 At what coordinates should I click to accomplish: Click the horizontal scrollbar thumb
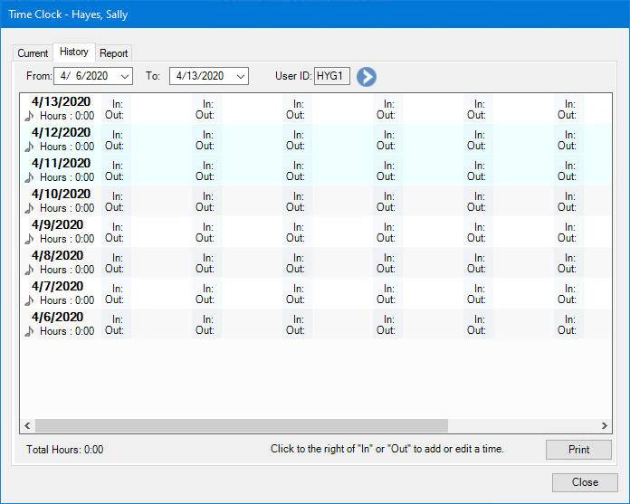pos(241,425)
